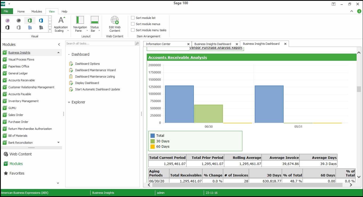Switch to the Home ribbon tab
The image size is (363, 197).
pyautogui.click(x=21, y=11)
